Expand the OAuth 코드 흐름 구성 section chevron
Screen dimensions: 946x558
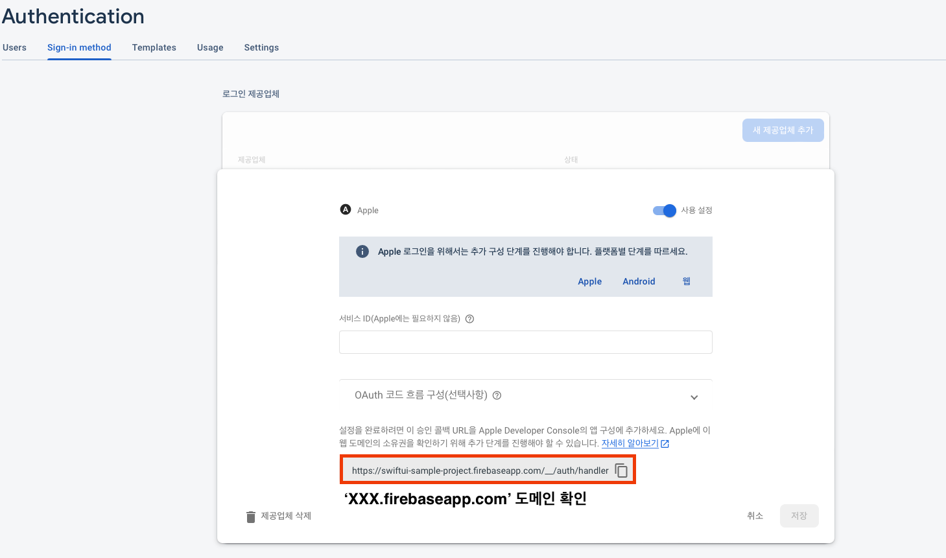tap(694, 397)
